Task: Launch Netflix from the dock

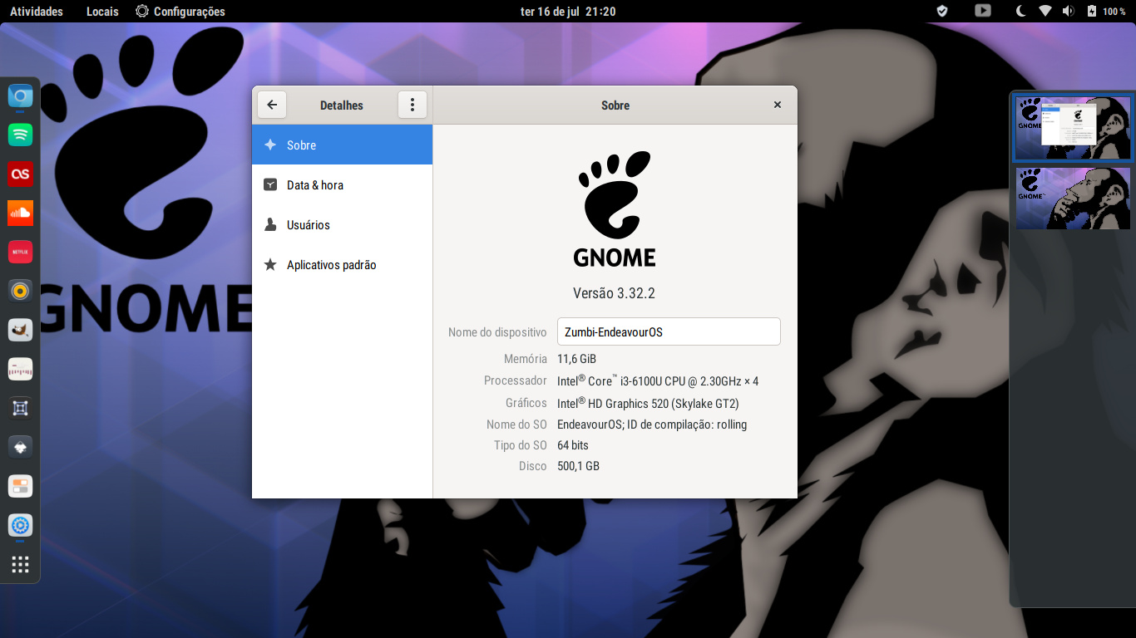Action: pos(21,252)
